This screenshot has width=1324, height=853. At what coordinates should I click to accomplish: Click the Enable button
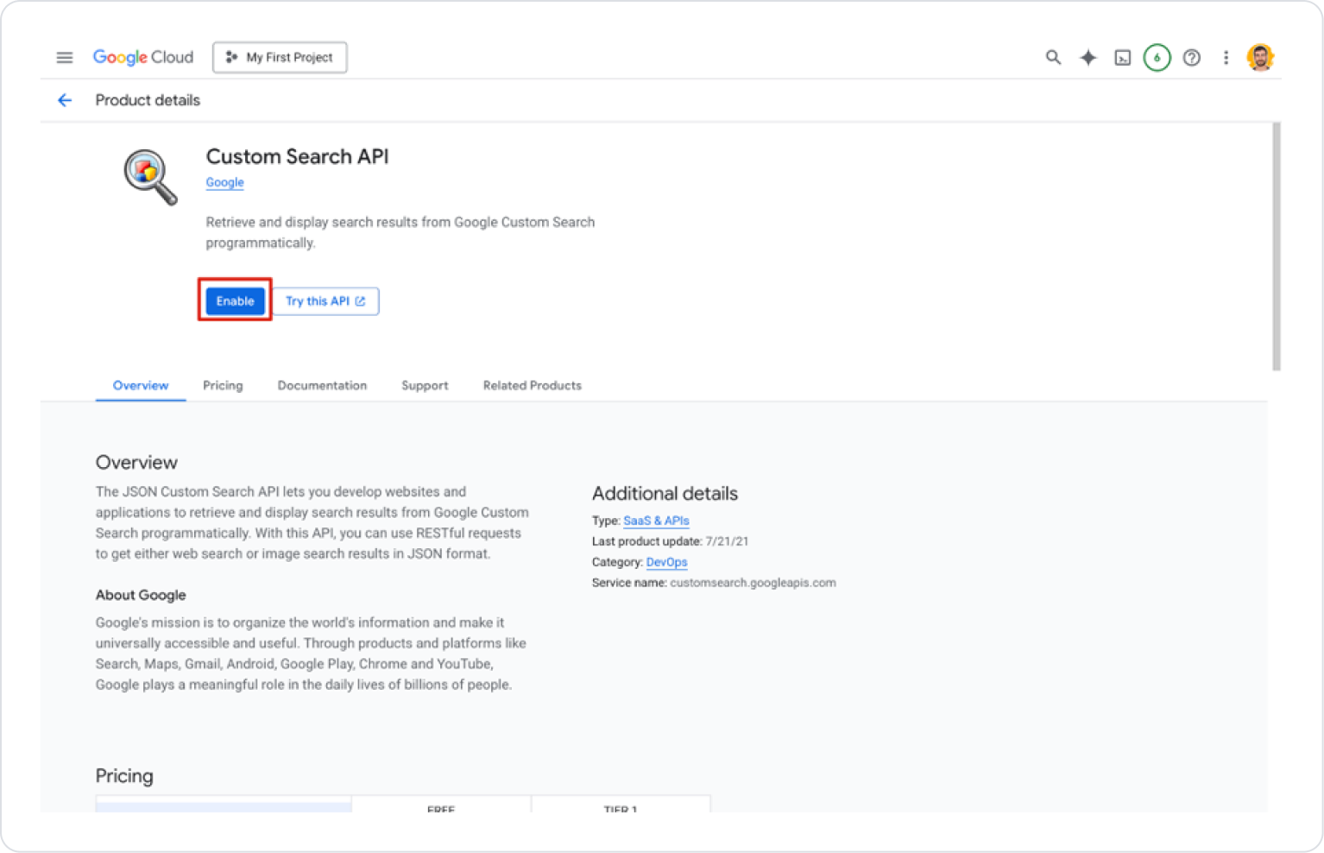point(235,301)
